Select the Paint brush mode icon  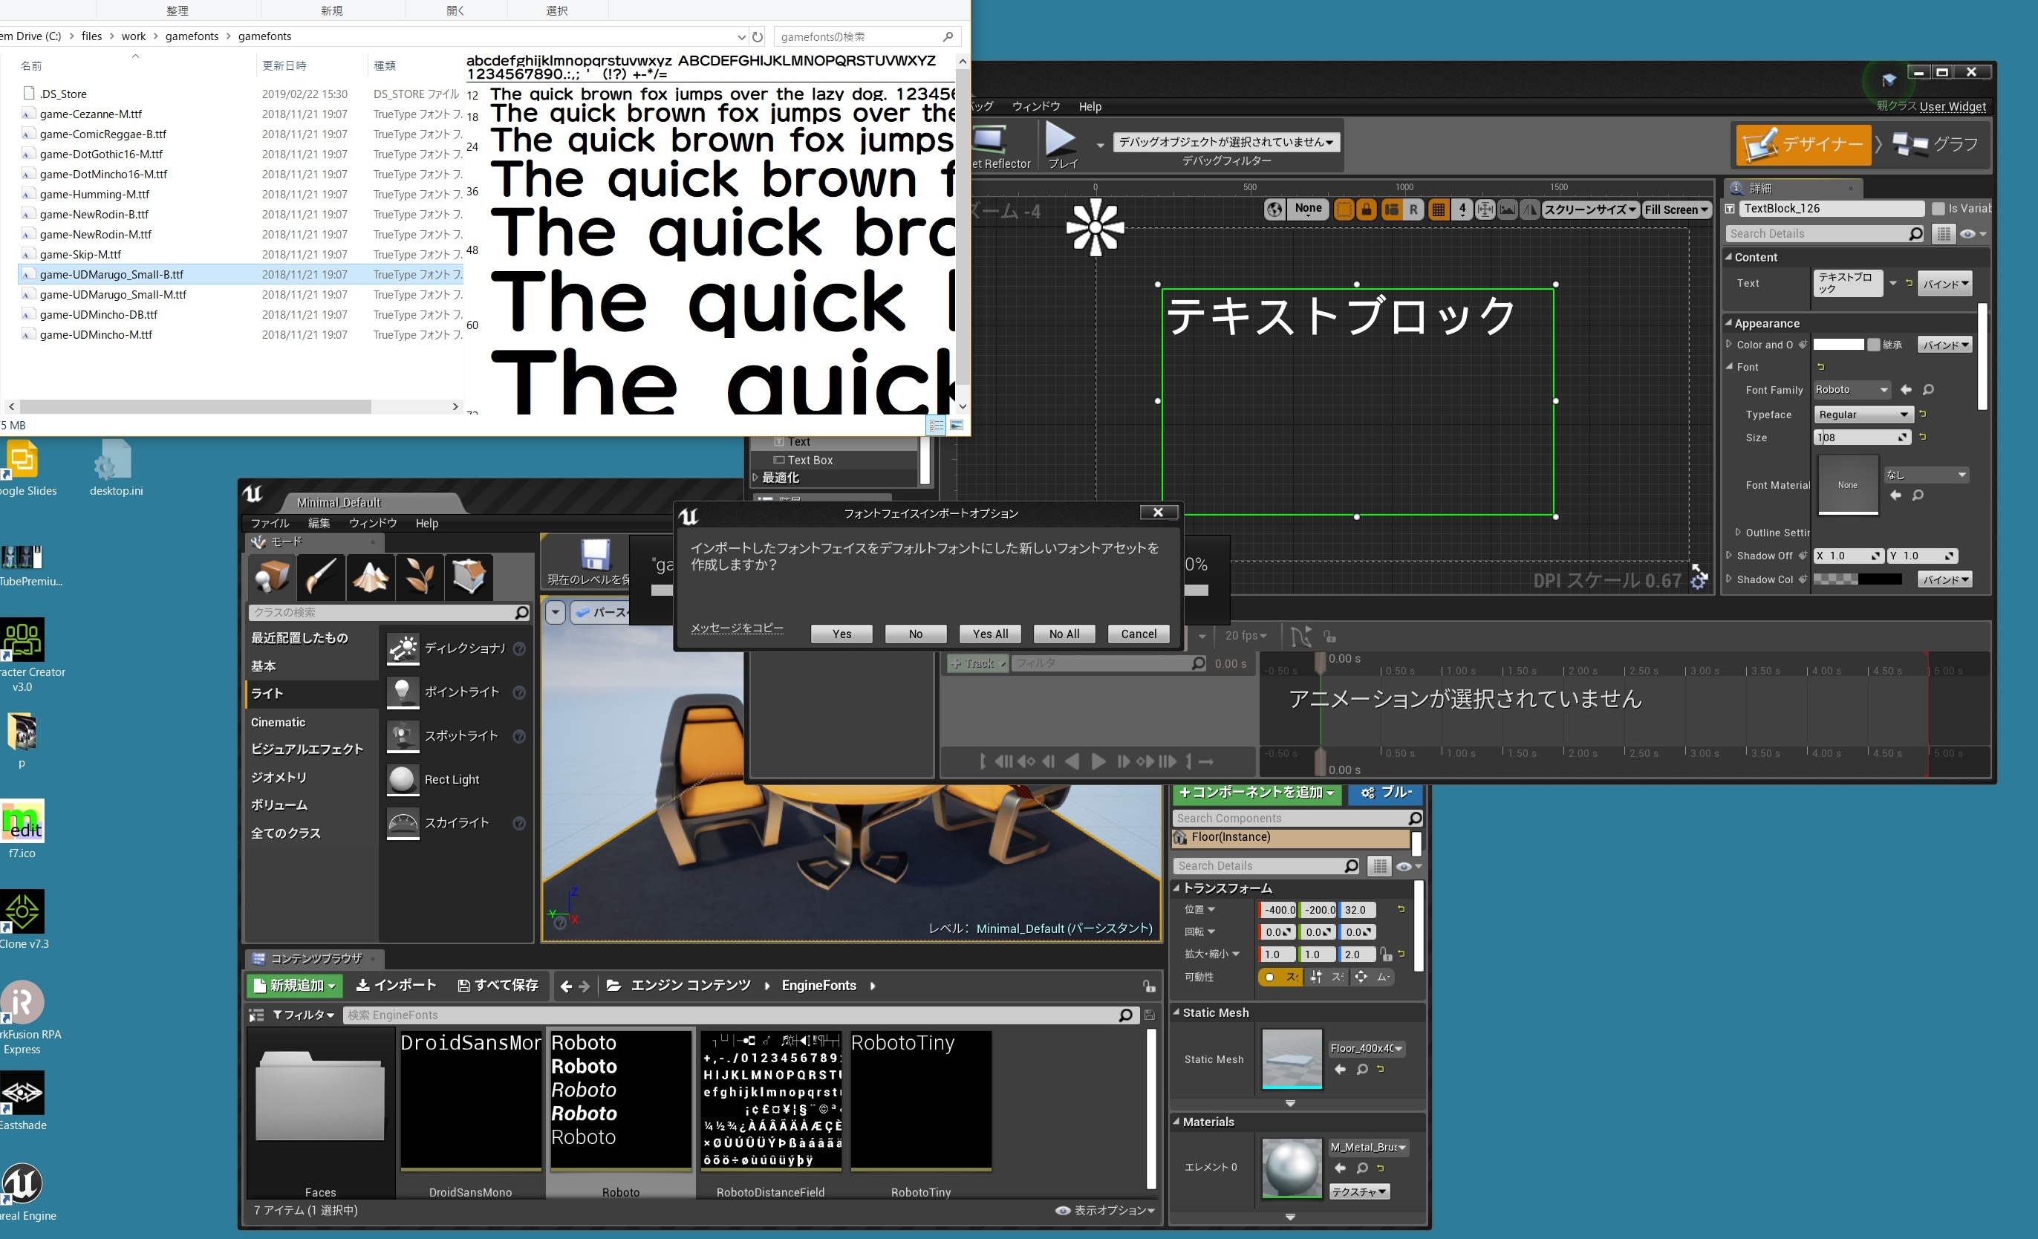click(321, 576)
